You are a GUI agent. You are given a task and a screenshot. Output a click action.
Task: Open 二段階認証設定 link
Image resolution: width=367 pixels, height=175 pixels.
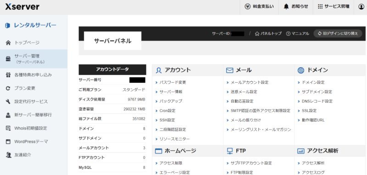[173, 130]
